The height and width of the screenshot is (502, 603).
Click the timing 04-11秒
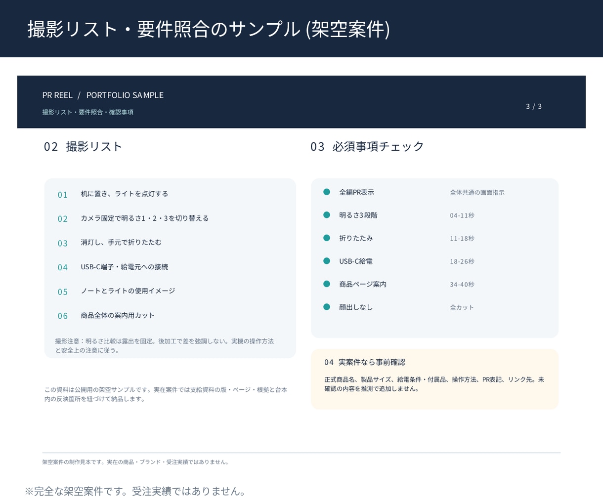(x=462, y=215)
